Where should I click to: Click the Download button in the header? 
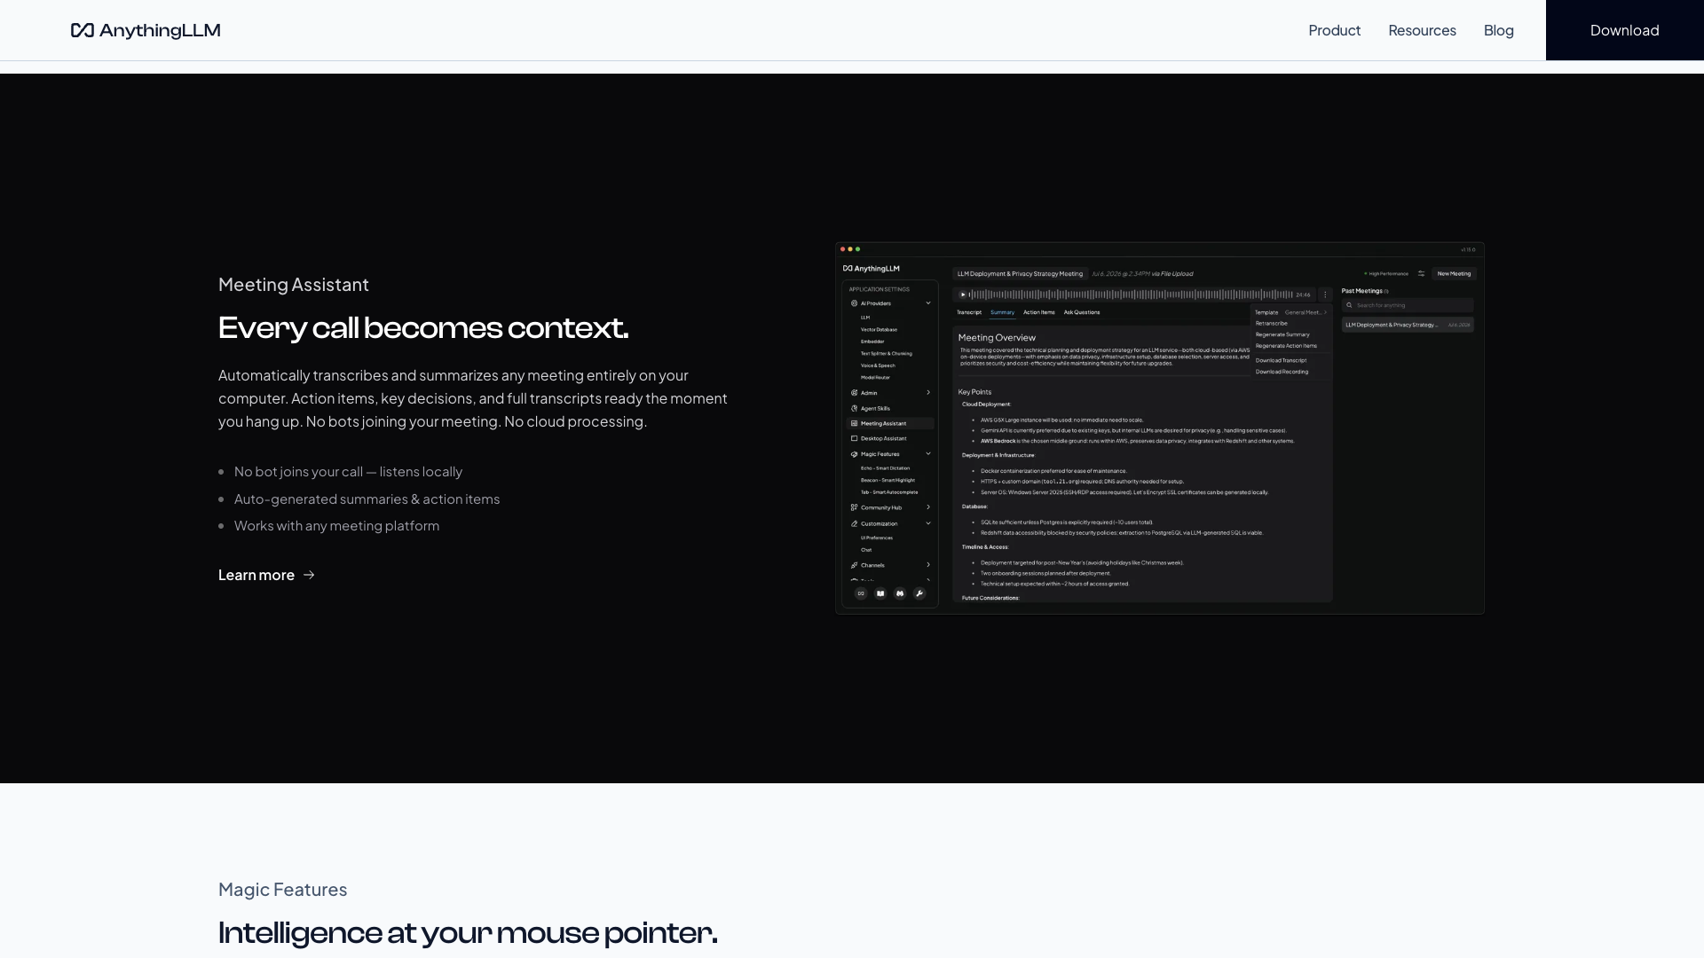pos(1624,30)
